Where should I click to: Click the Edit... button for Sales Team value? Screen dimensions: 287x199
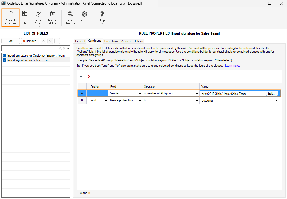(x=272, y=94)
